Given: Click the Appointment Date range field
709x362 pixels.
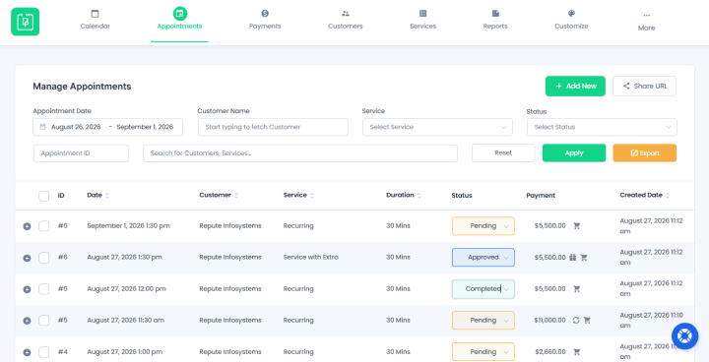Looking at the screenshot, I should (107, 127).
